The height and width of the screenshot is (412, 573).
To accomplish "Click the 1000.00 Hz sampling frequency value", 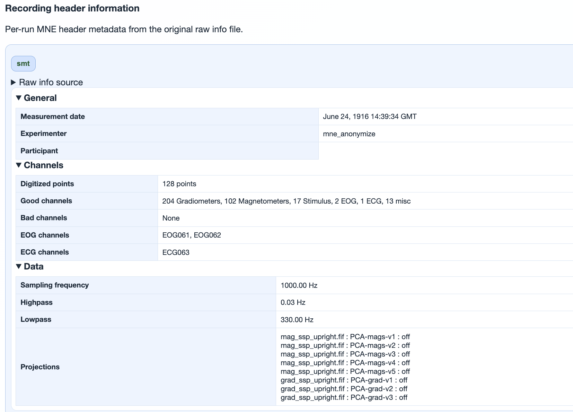I will (299, 285).
